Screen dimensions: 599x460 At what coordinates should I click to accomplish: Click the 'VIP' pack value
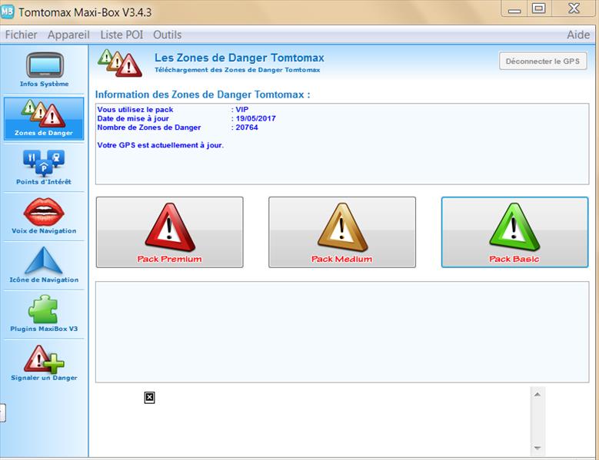(241, 110)
